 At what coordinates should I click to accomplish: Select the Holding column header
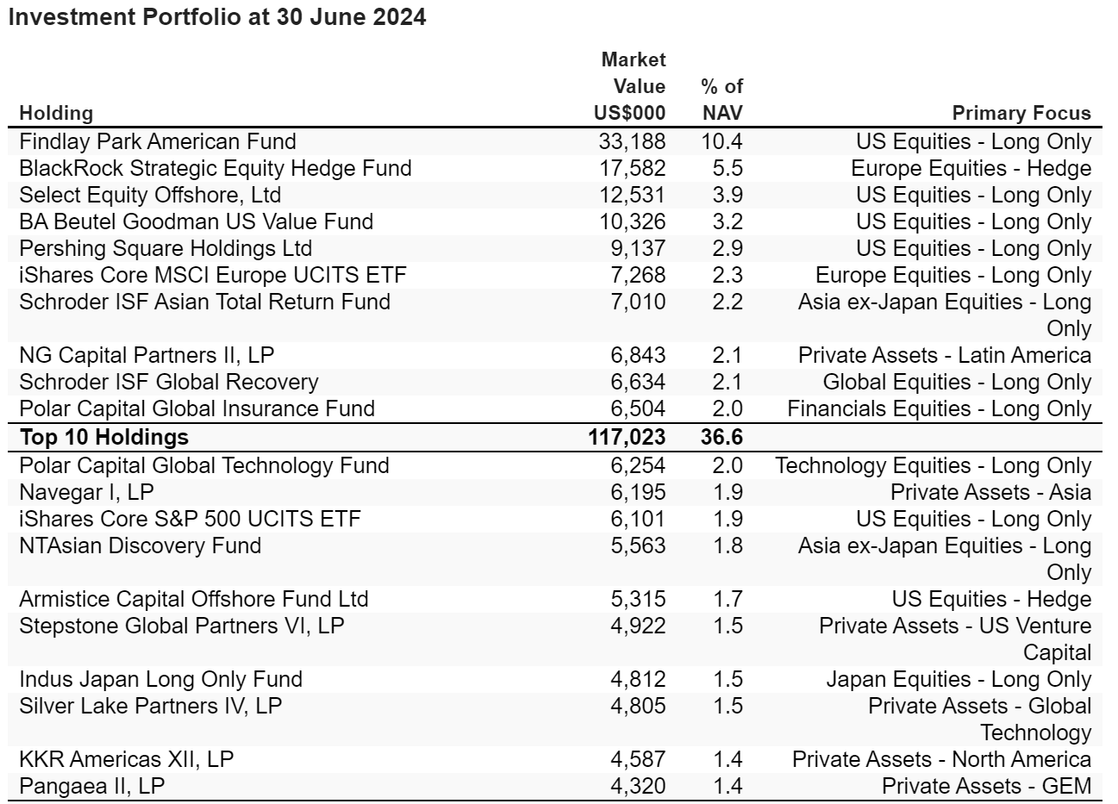(x=56, y=113)
